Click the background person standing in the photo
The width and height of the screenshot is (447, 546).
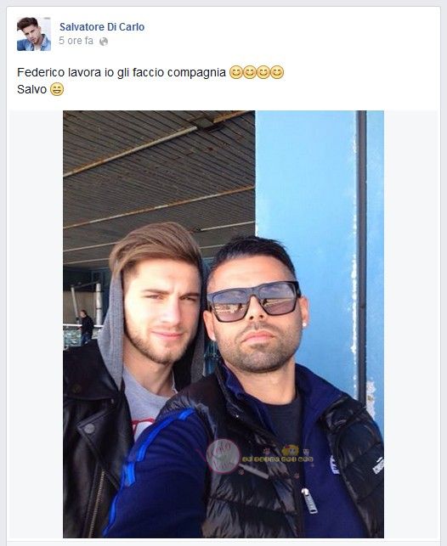coord(86,327)
